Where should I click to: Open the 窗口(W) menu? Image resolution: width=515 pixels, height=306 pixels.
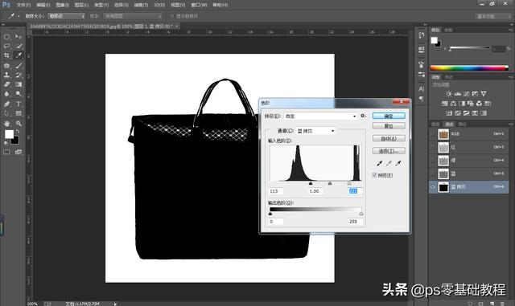coord(199,5)
